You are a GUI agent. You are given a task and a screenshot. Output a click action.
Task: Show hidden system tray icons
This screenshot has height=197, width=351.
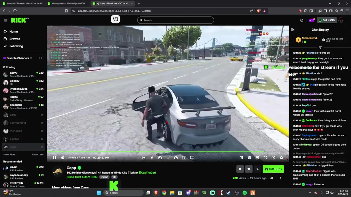click(x=310, y=193)
